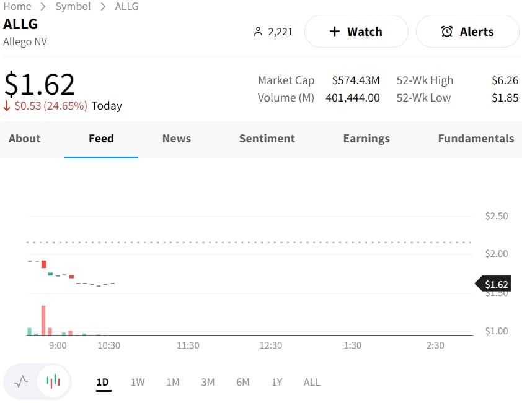522x403 pixels.
Task: Add ALLG to watchlist with Watch
Action: click(356, 32)
